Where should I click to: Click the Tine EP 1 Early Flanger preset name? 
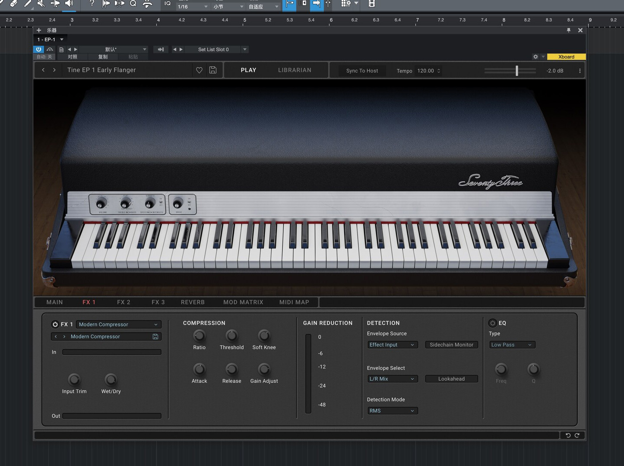(x=101, y=70)
